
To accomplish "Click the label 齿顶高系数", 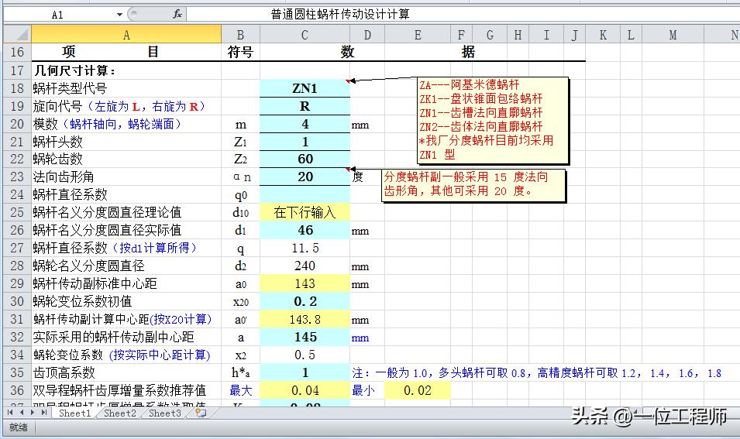I will 64,372.
